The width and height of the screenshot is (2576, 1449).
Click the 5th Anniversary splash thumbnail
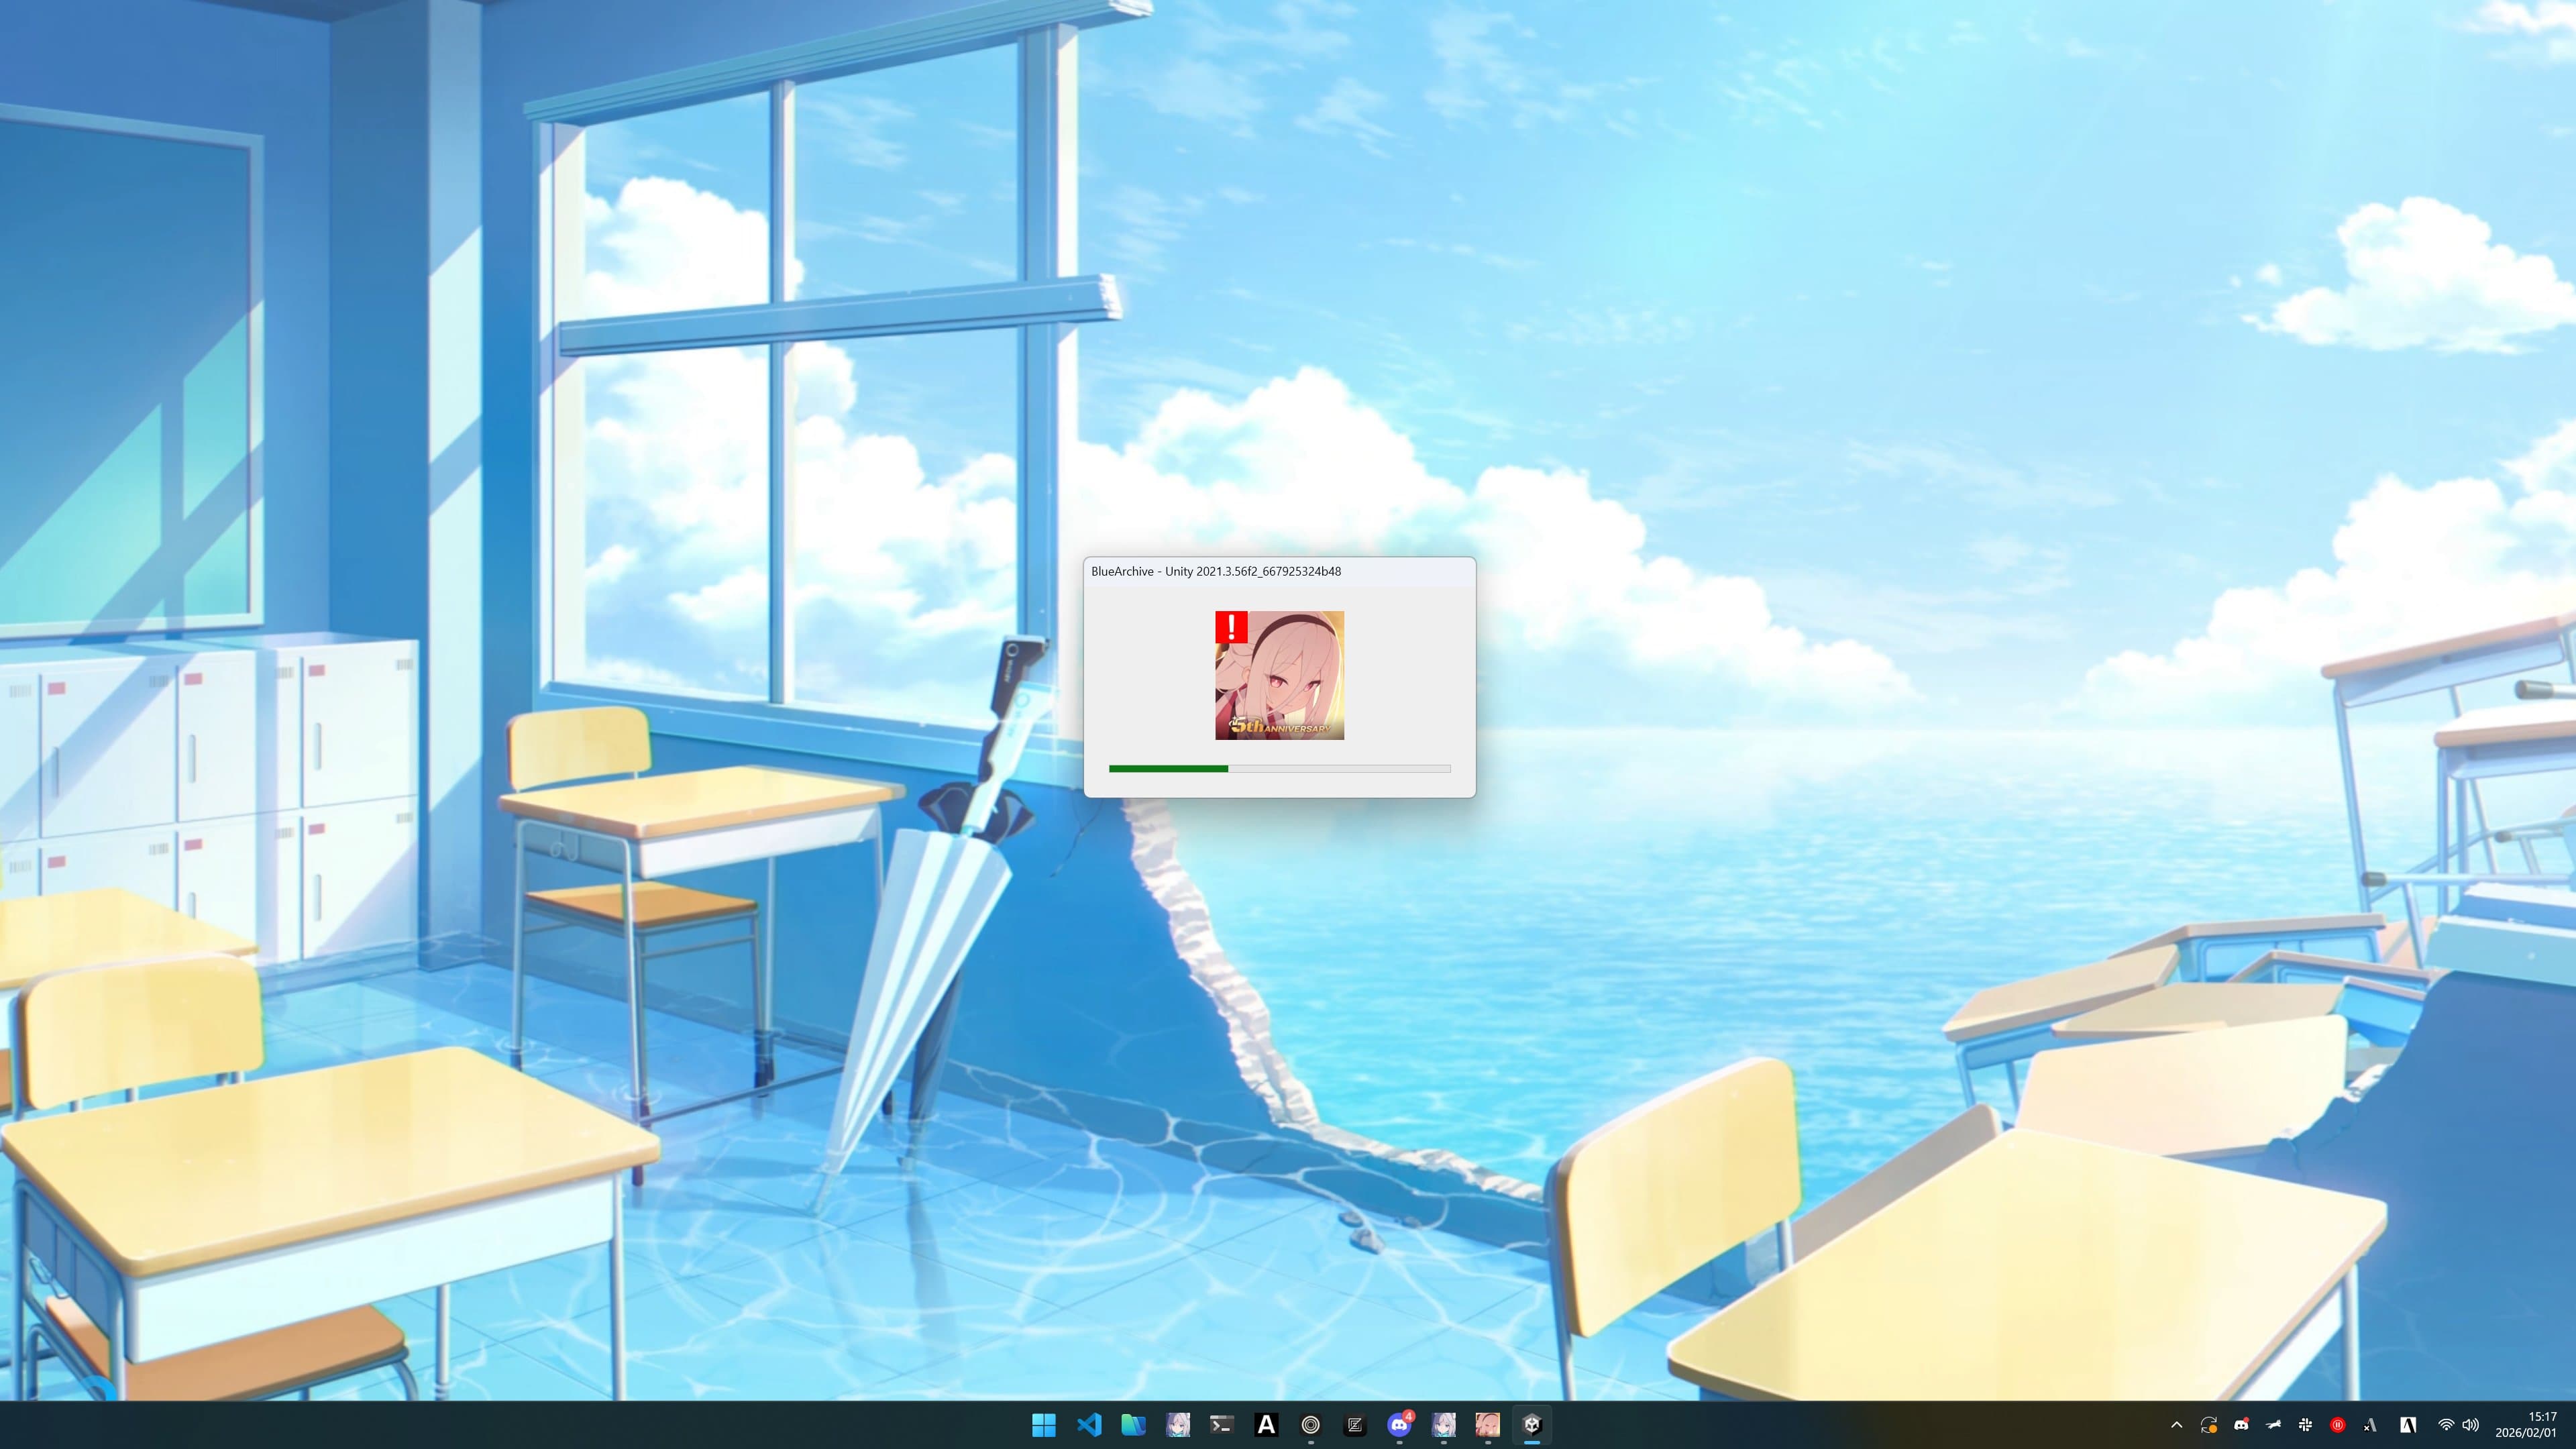click(1280, 675)
